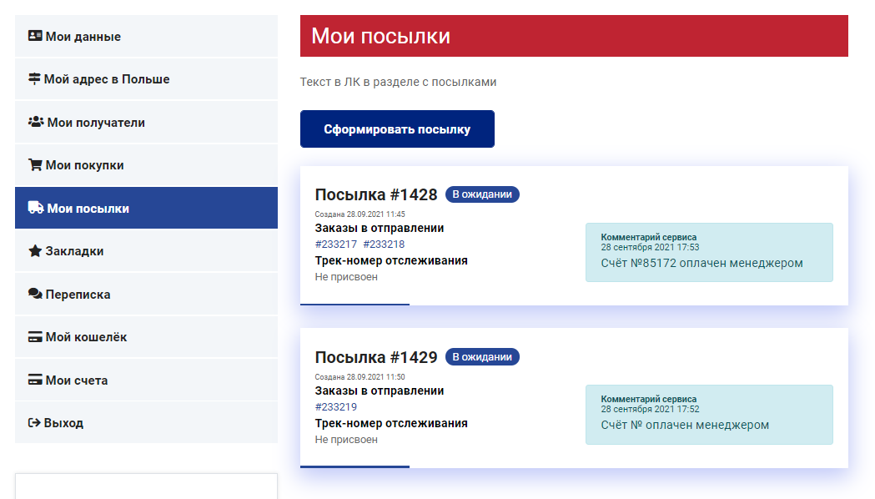Click the star icon beside Закладки

pyautogui.click(x=35, y=251)
